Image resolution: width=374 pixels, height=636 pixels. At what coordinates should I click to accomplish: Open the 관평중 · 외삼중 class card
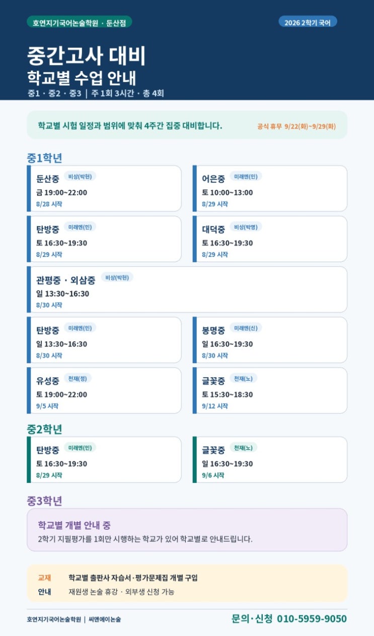(x=187, y=290)
